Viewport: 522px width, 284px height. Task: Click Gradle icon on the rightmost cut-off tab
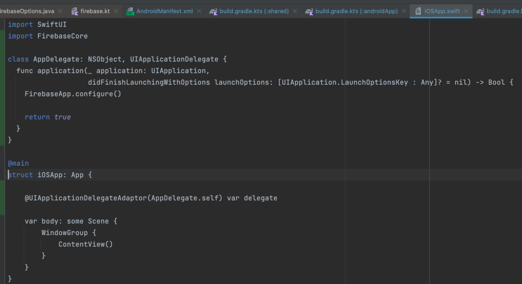(x=480, y=11)
